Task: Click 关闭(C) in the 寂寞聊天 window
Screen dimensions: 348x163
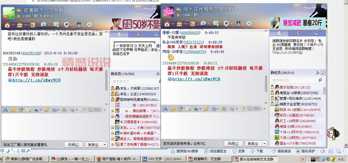Action: click(x=74, y=145)
